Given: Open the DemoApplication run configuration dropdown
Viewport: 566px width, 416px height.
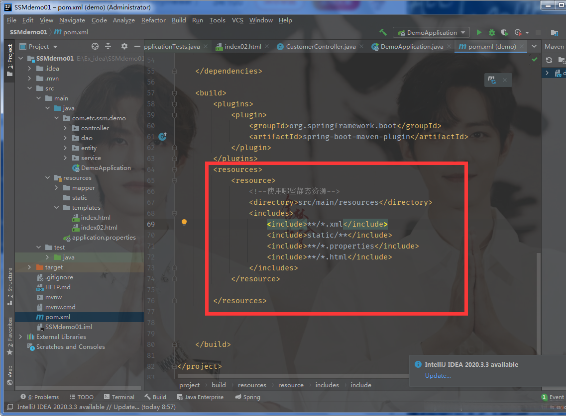Looking at the screenshot, I should point(432,32).
